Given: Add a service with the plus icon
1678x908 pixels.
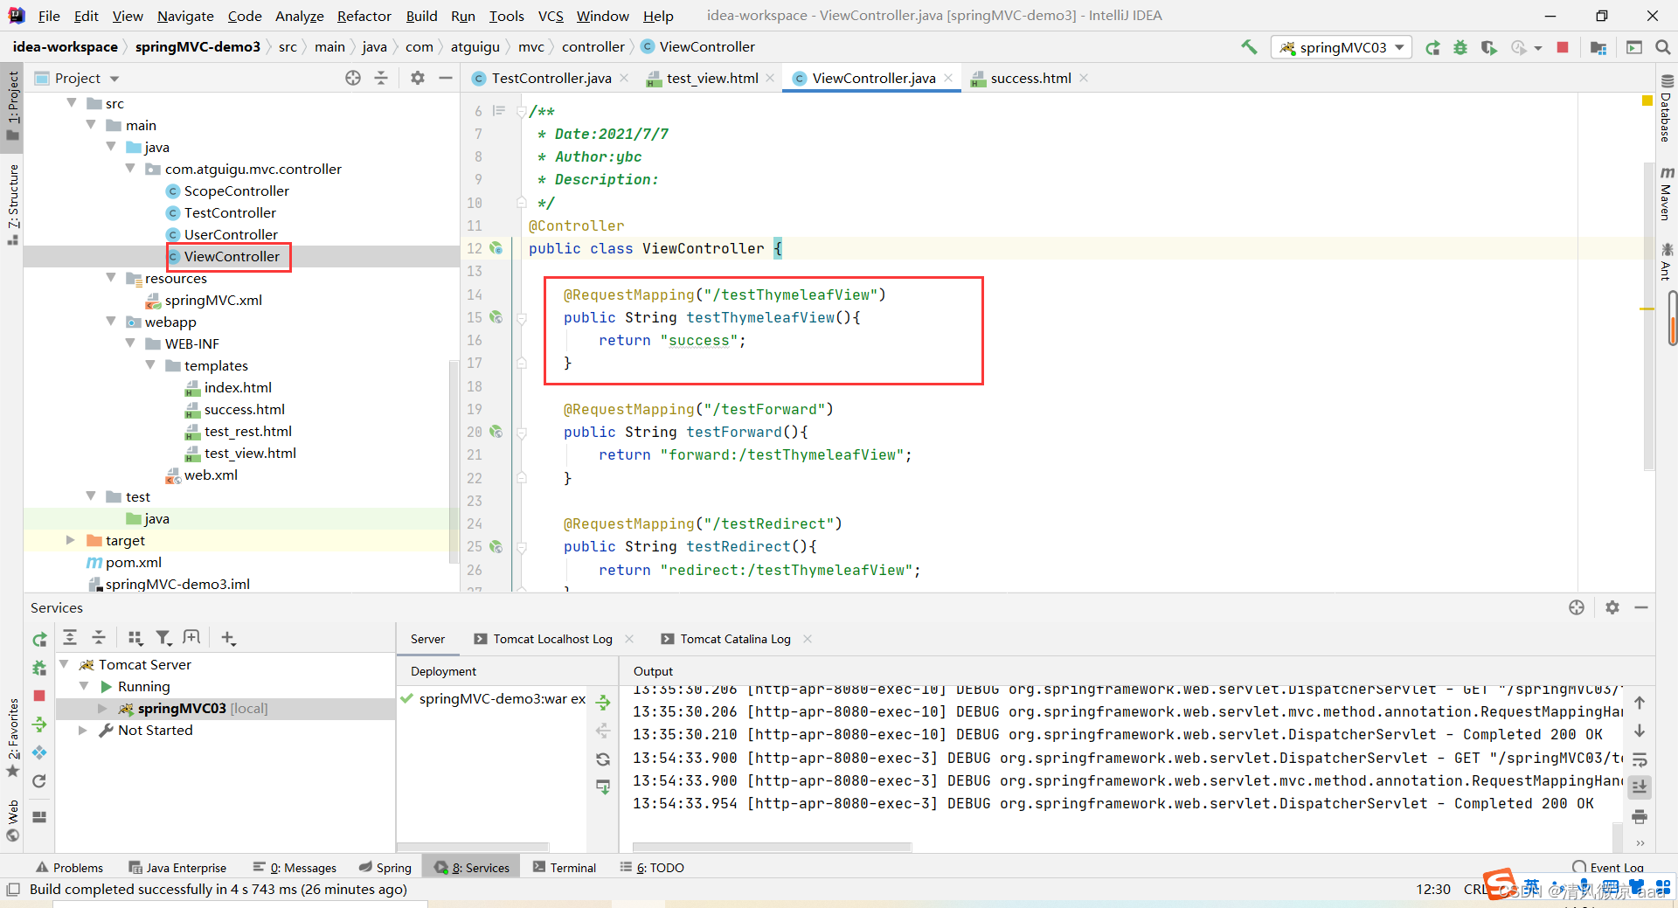Looking at the screenshot, I should tap(228, 638).
